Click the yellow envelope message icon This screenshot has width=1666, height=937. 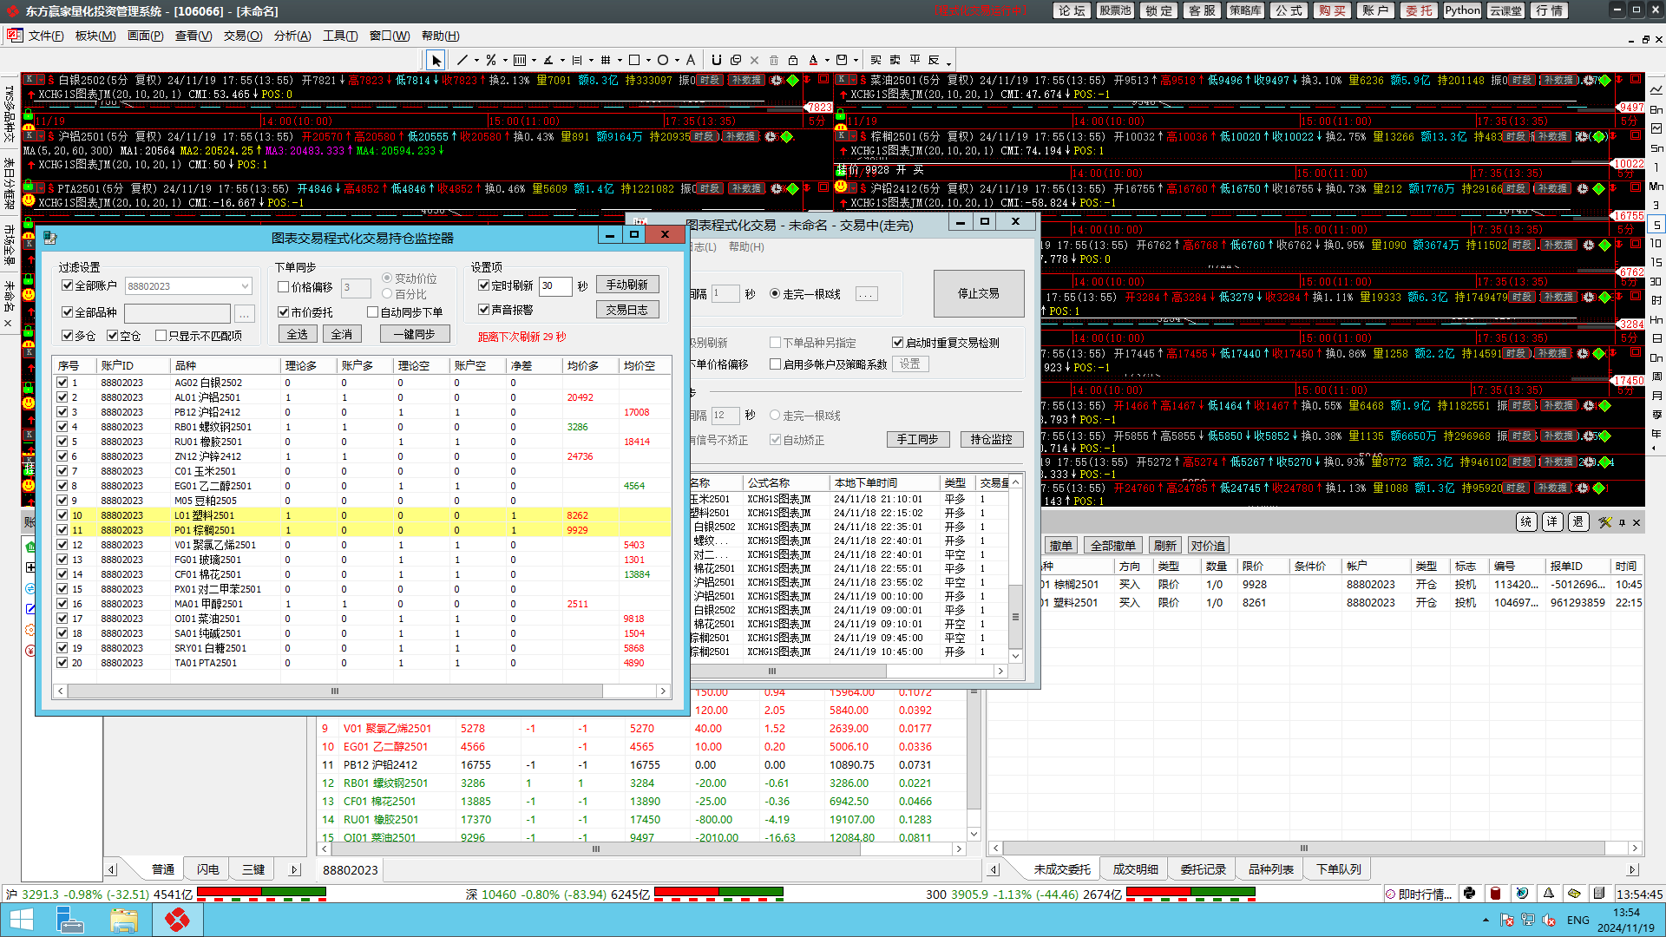tap(1574, 893)
